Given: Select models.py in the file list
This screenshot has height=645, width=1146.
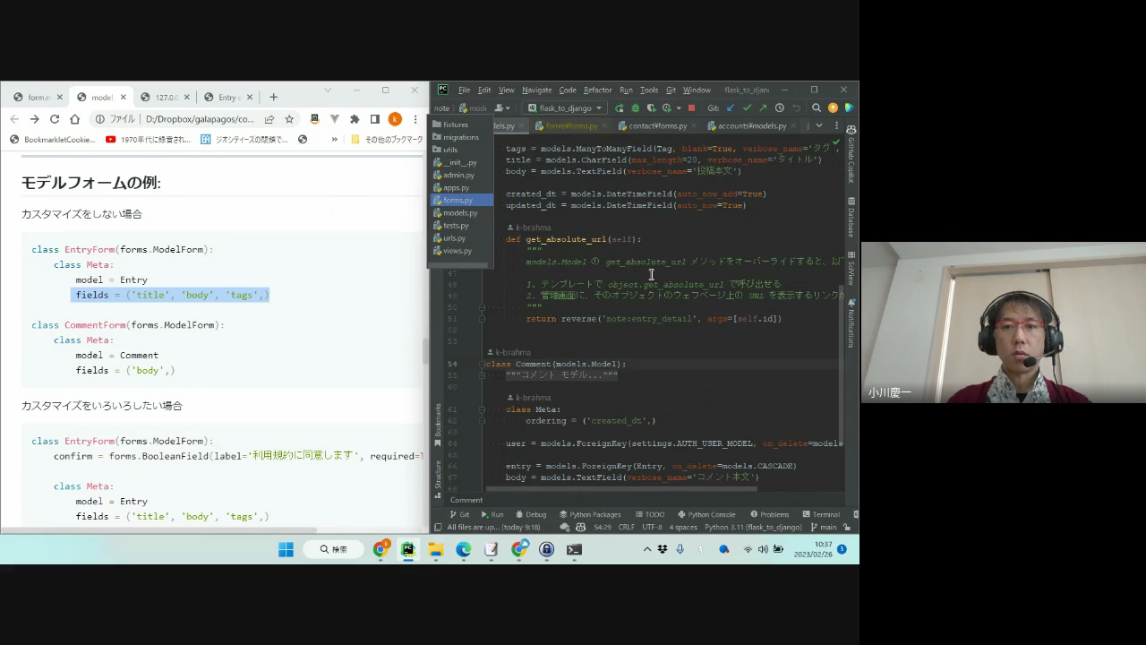Looking at the screenshot, I should pyautogui.click(x=460, y=213).
